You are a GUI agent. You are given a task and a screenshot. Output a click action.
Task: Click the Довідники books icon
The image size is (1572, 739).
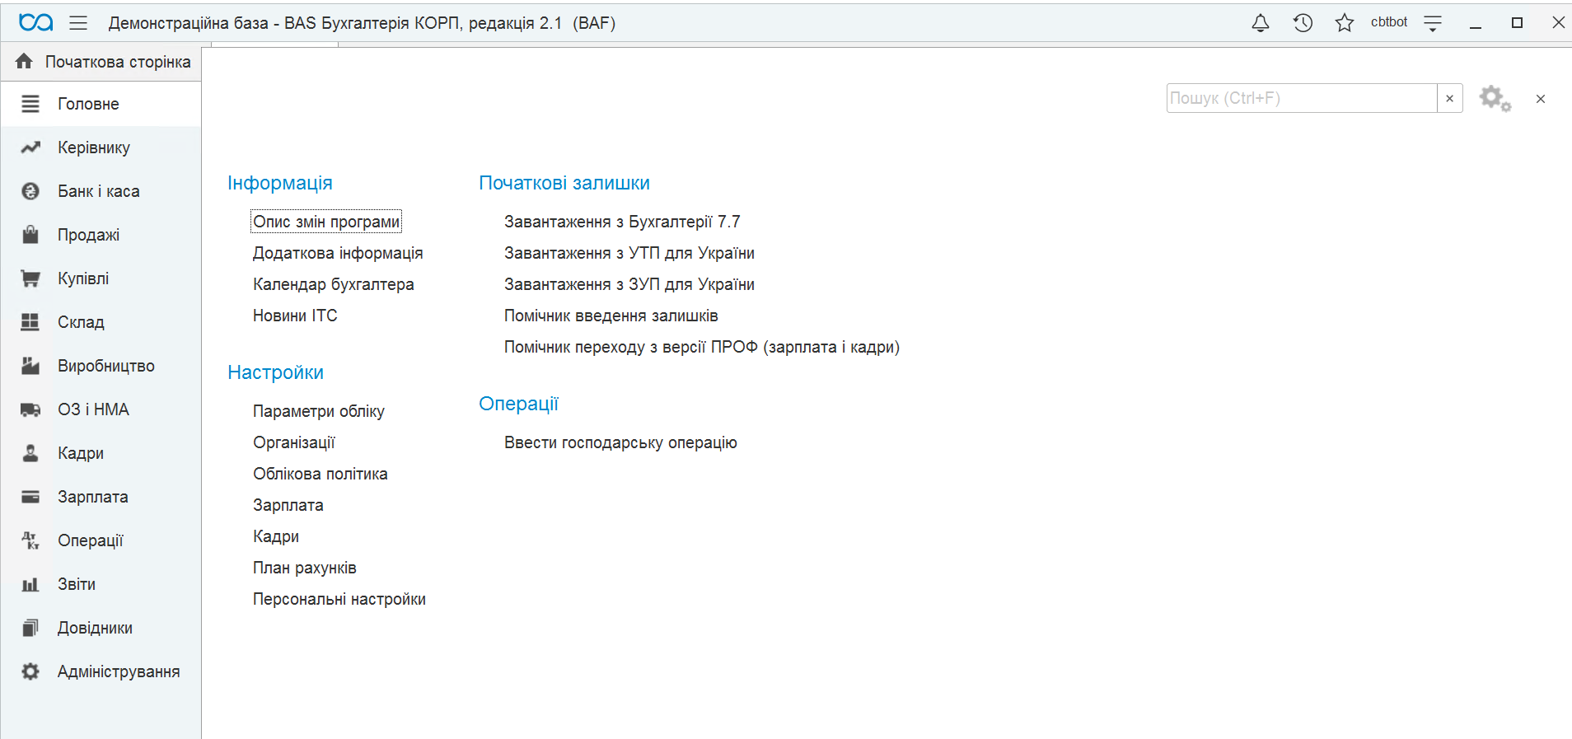click(30, 628)
